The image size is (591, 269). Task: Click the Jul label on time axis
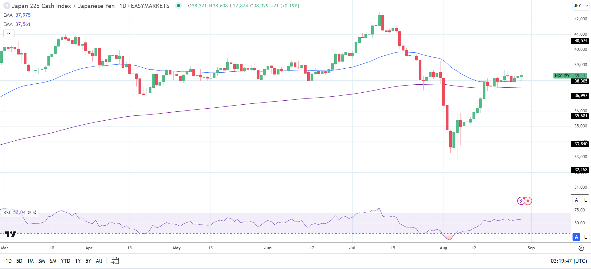click(x=352, y=248)
